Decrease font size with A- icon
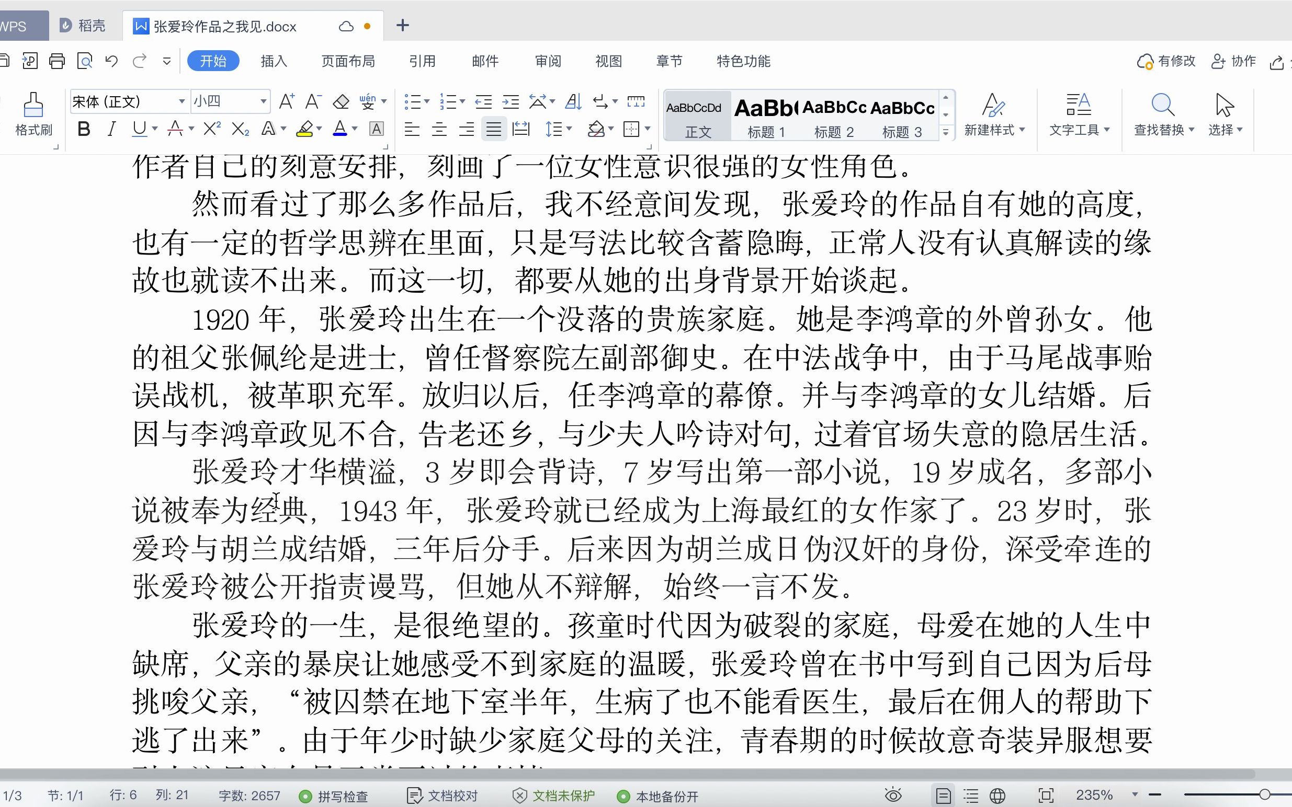The width and height of the screenshot is (1292, 807). point(313,101)
